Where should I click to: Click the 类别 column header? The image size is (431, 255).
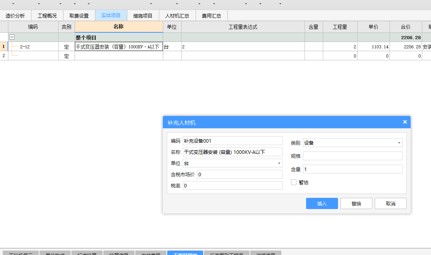(x=67, y=27)
